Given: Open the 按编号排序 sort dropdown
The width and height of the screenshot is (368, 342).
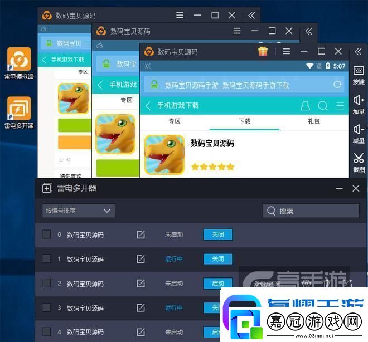Looking at the screenshot, I should (79, 211).
